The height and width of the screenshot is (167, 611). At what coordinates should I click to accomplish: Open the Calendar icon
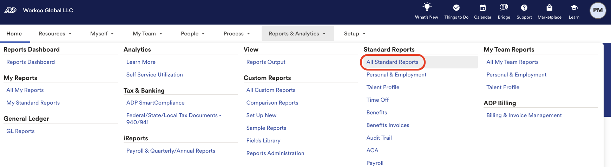tap(483, 8)
